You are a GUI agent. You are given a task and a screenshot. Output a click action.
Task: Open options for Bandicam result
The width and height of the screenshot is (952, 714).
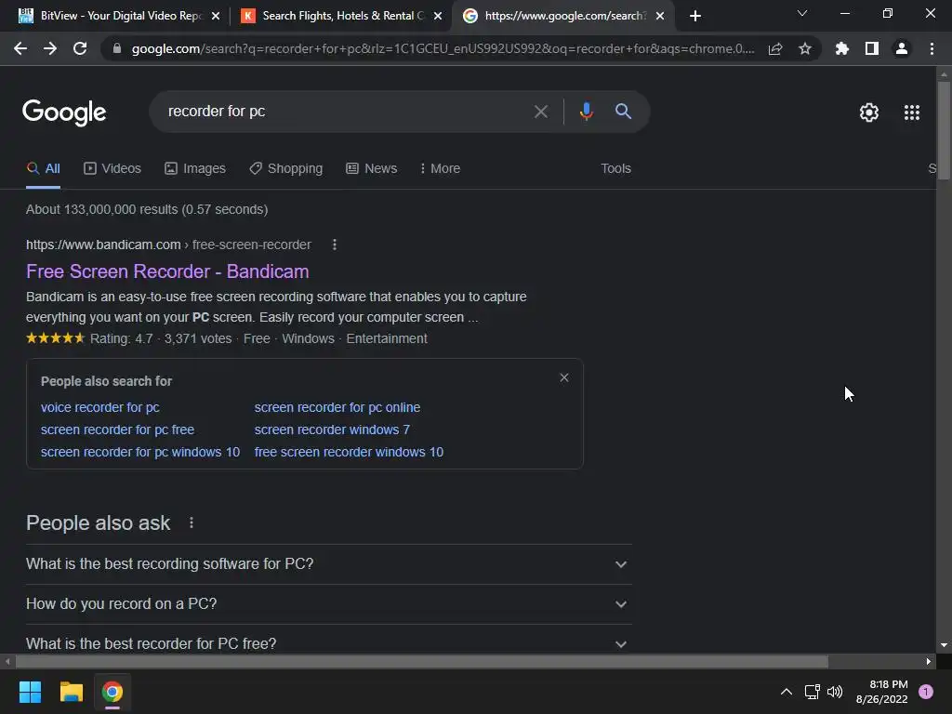pos(335,245)
